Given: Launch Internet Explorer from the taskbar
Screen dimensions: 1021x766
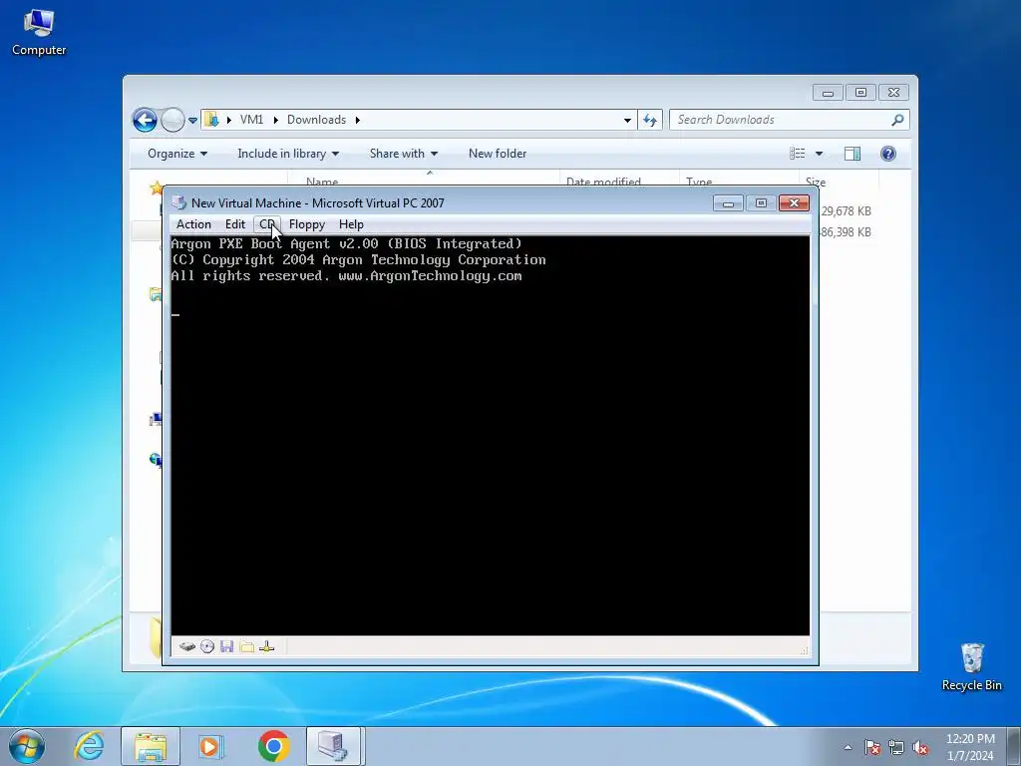Looking at the screenshot, I should pyautogui.click(x=89, y=746).
